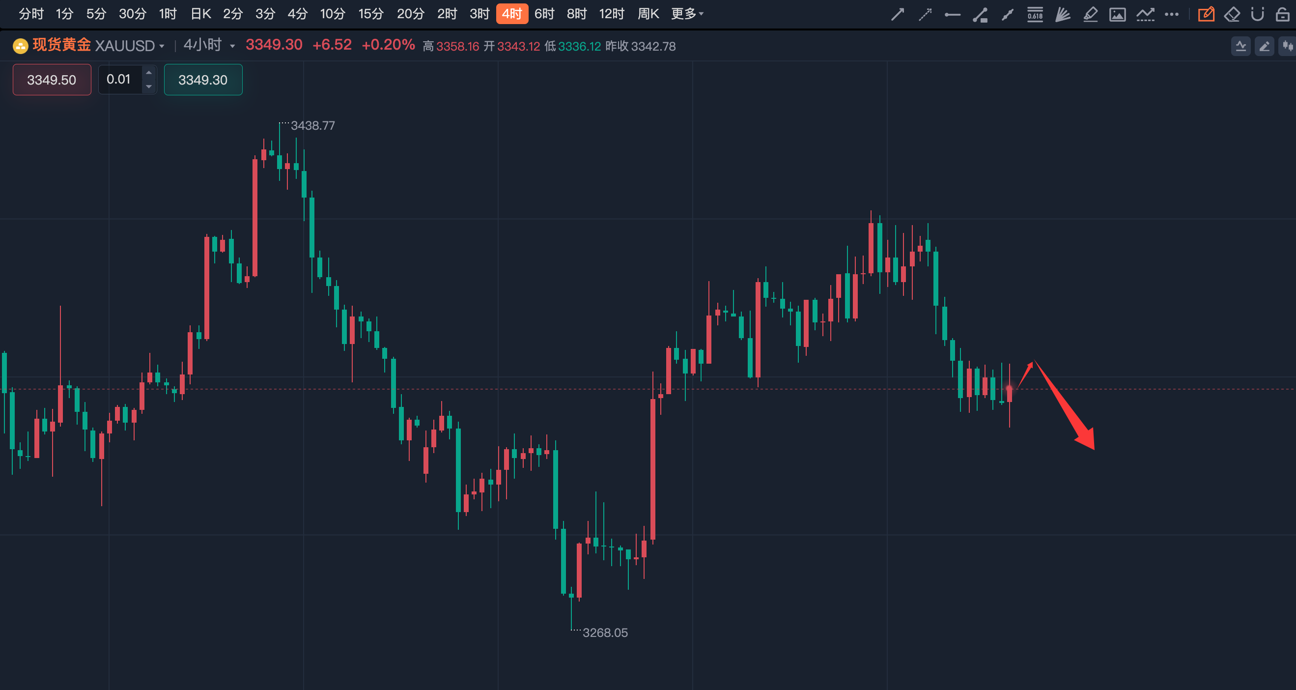Click the red 3349.50 sell price button
This screenshot has height=690, width=1296.
pyautogui.click(x=52, y=80)
